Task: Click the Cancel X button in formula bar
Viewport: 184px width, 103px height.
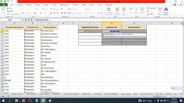Action: coord(26,20)
